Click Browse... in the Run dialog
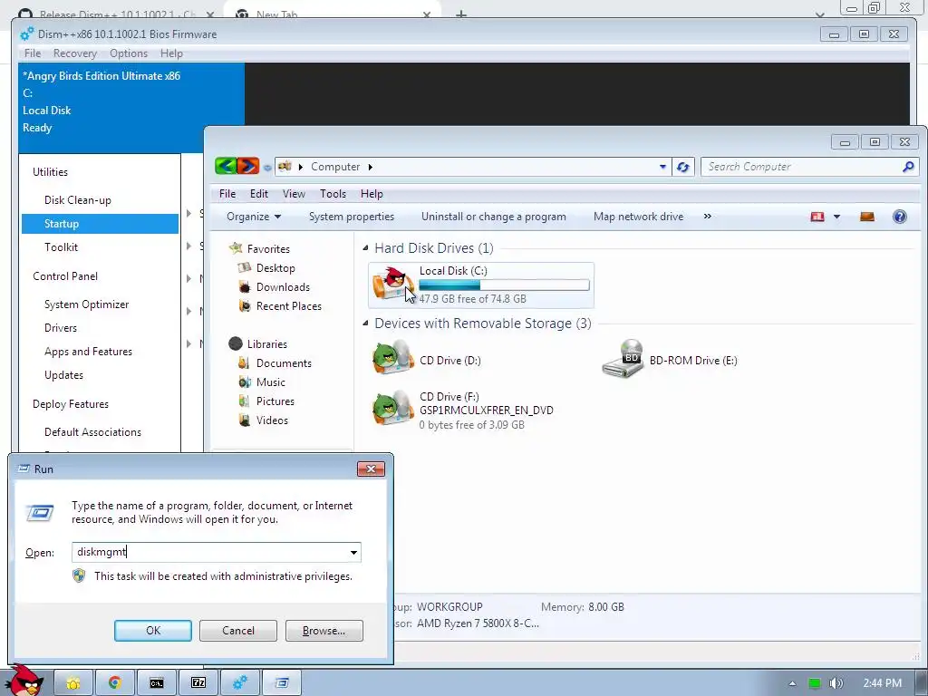The height and width of the screenshot is (696, 928). tap(324, 631)
